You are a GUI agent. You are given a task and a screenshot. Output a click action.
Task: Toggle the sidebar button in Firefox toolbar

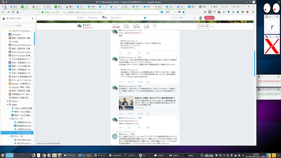tap(210, 12)
